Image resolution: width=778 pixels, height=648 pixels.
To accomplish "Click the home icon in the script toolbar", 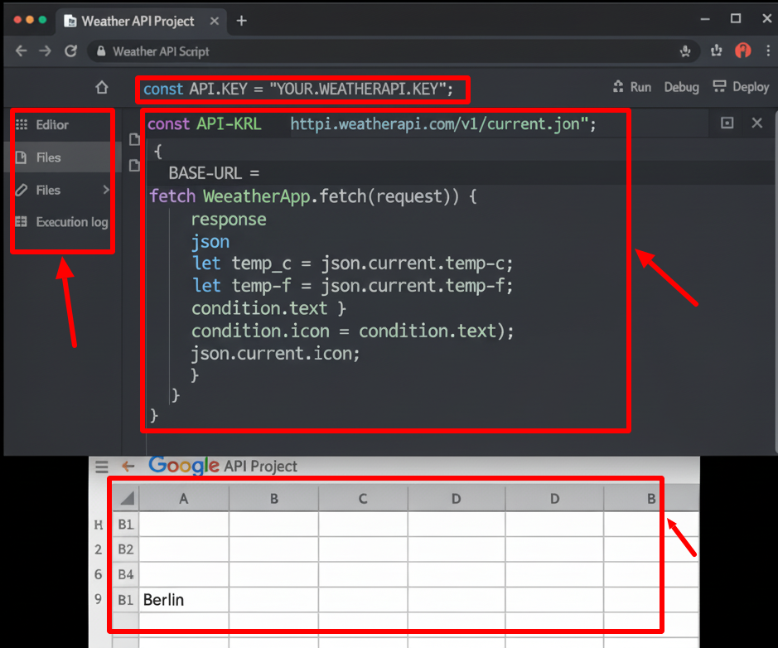I will pos(102,87).
